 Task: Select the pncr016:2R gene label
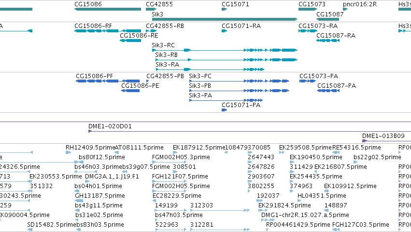coord(360,4)
